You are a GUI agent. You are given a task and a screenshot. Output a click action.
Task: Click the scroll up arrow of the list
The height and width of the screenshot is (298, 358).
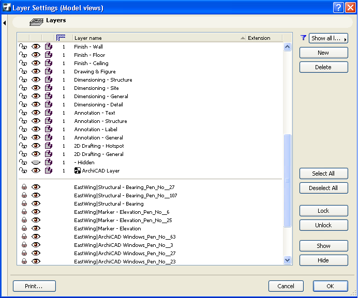coord(287,47)
